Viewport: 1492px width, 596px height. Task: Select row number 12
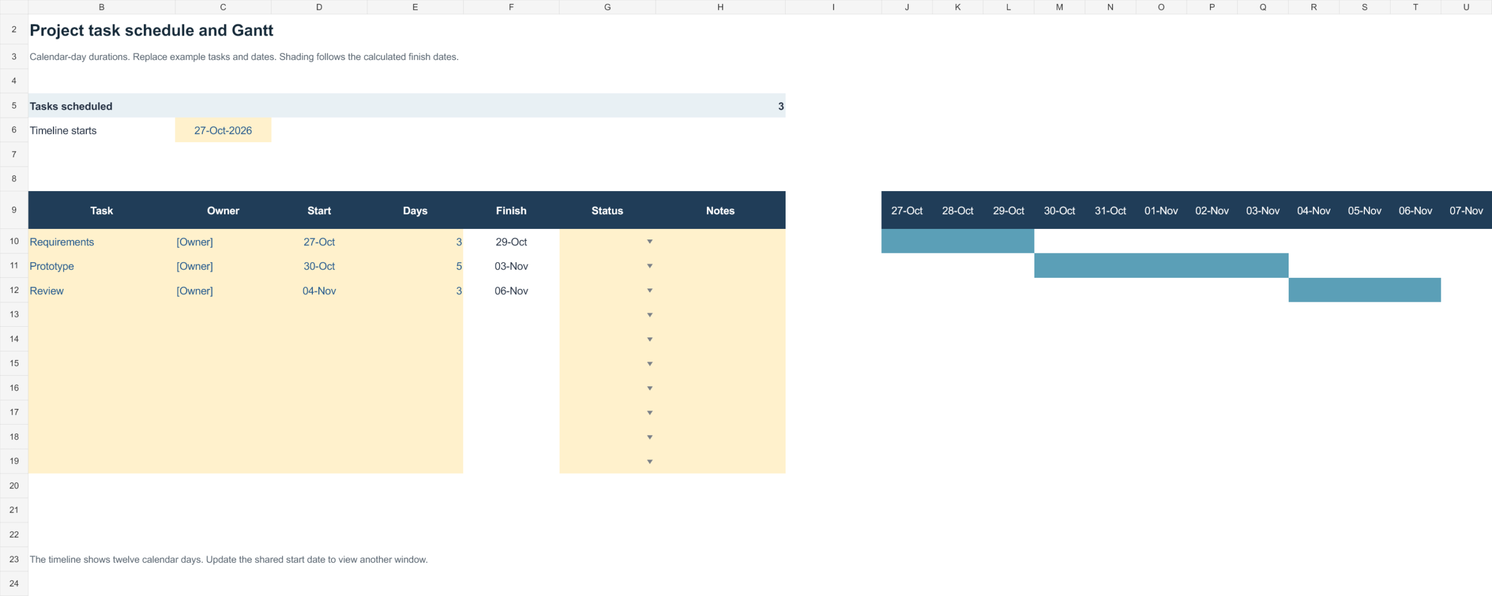tap(14, 290)
